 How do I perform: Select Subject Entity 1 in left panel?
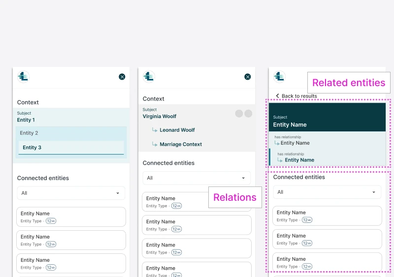pyautogui.click(x=71, y=117)
